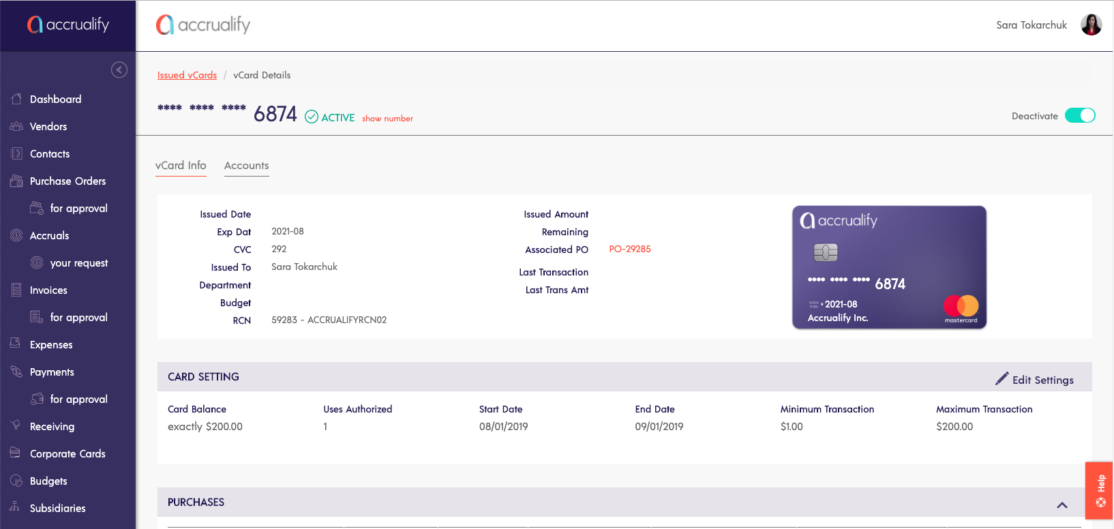1114x529 pixels.
Task: Click the ACTIVE status checkmark icon
Action: pos(312,117)
